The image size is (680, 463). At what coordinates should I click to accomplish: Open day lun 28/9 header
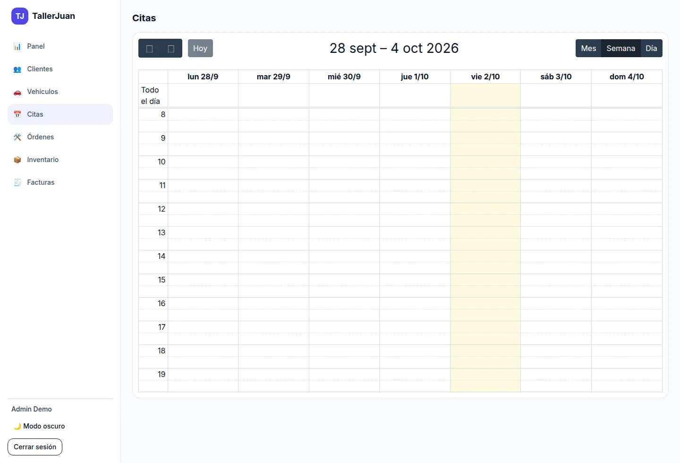[203, 77]
